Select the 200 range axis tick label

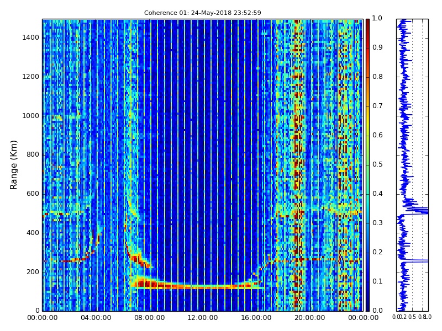(x=33, y=272)
